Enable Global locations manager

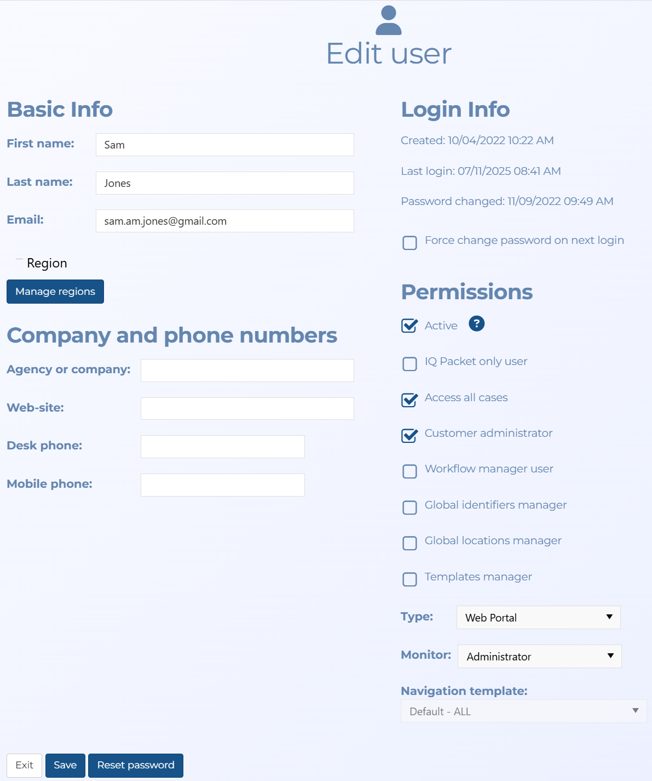409,543
